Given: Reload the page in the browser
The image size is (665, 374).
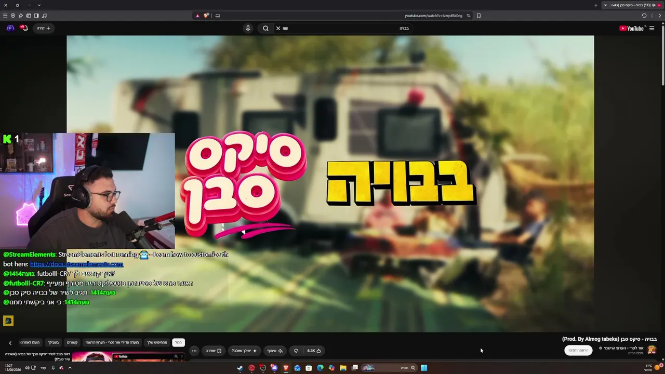Looking at the screenshot, I should click(x=644, y=16).
